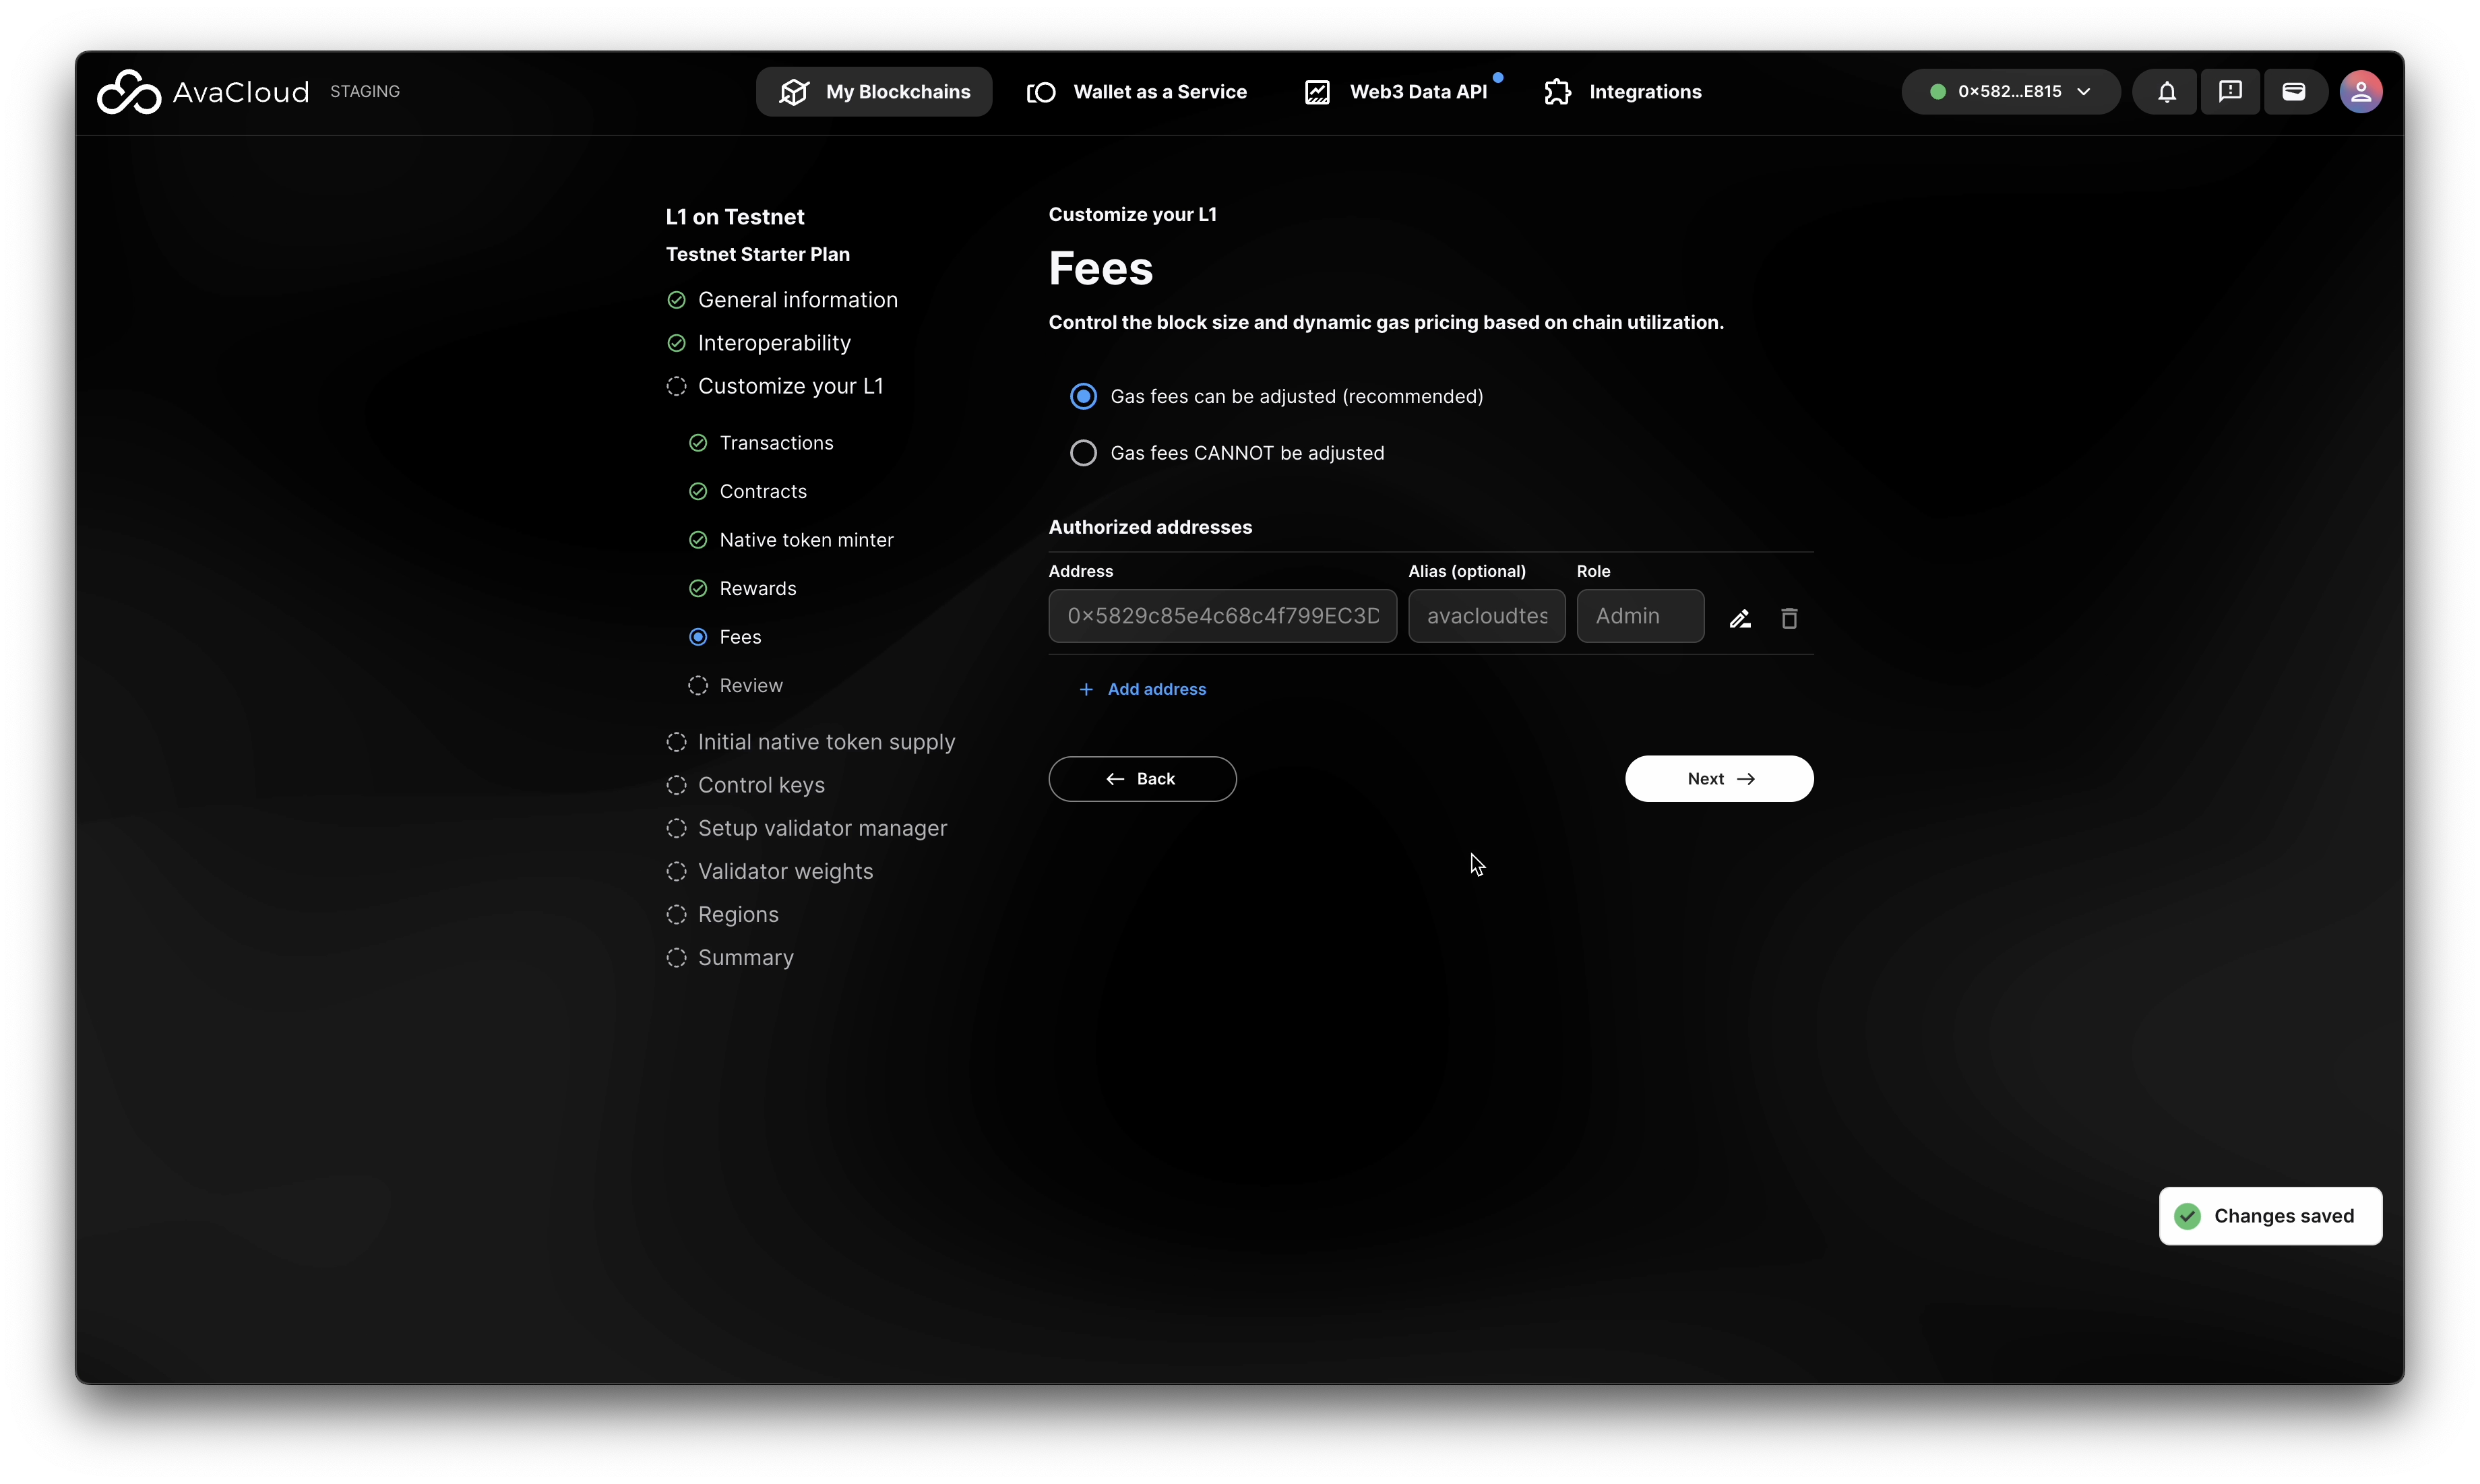Click the AvaCloud logo icon
2480x1484 pixels.
coord(128,92)
